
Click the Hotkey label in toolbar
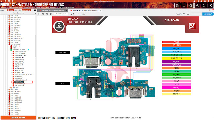point(84,14)
